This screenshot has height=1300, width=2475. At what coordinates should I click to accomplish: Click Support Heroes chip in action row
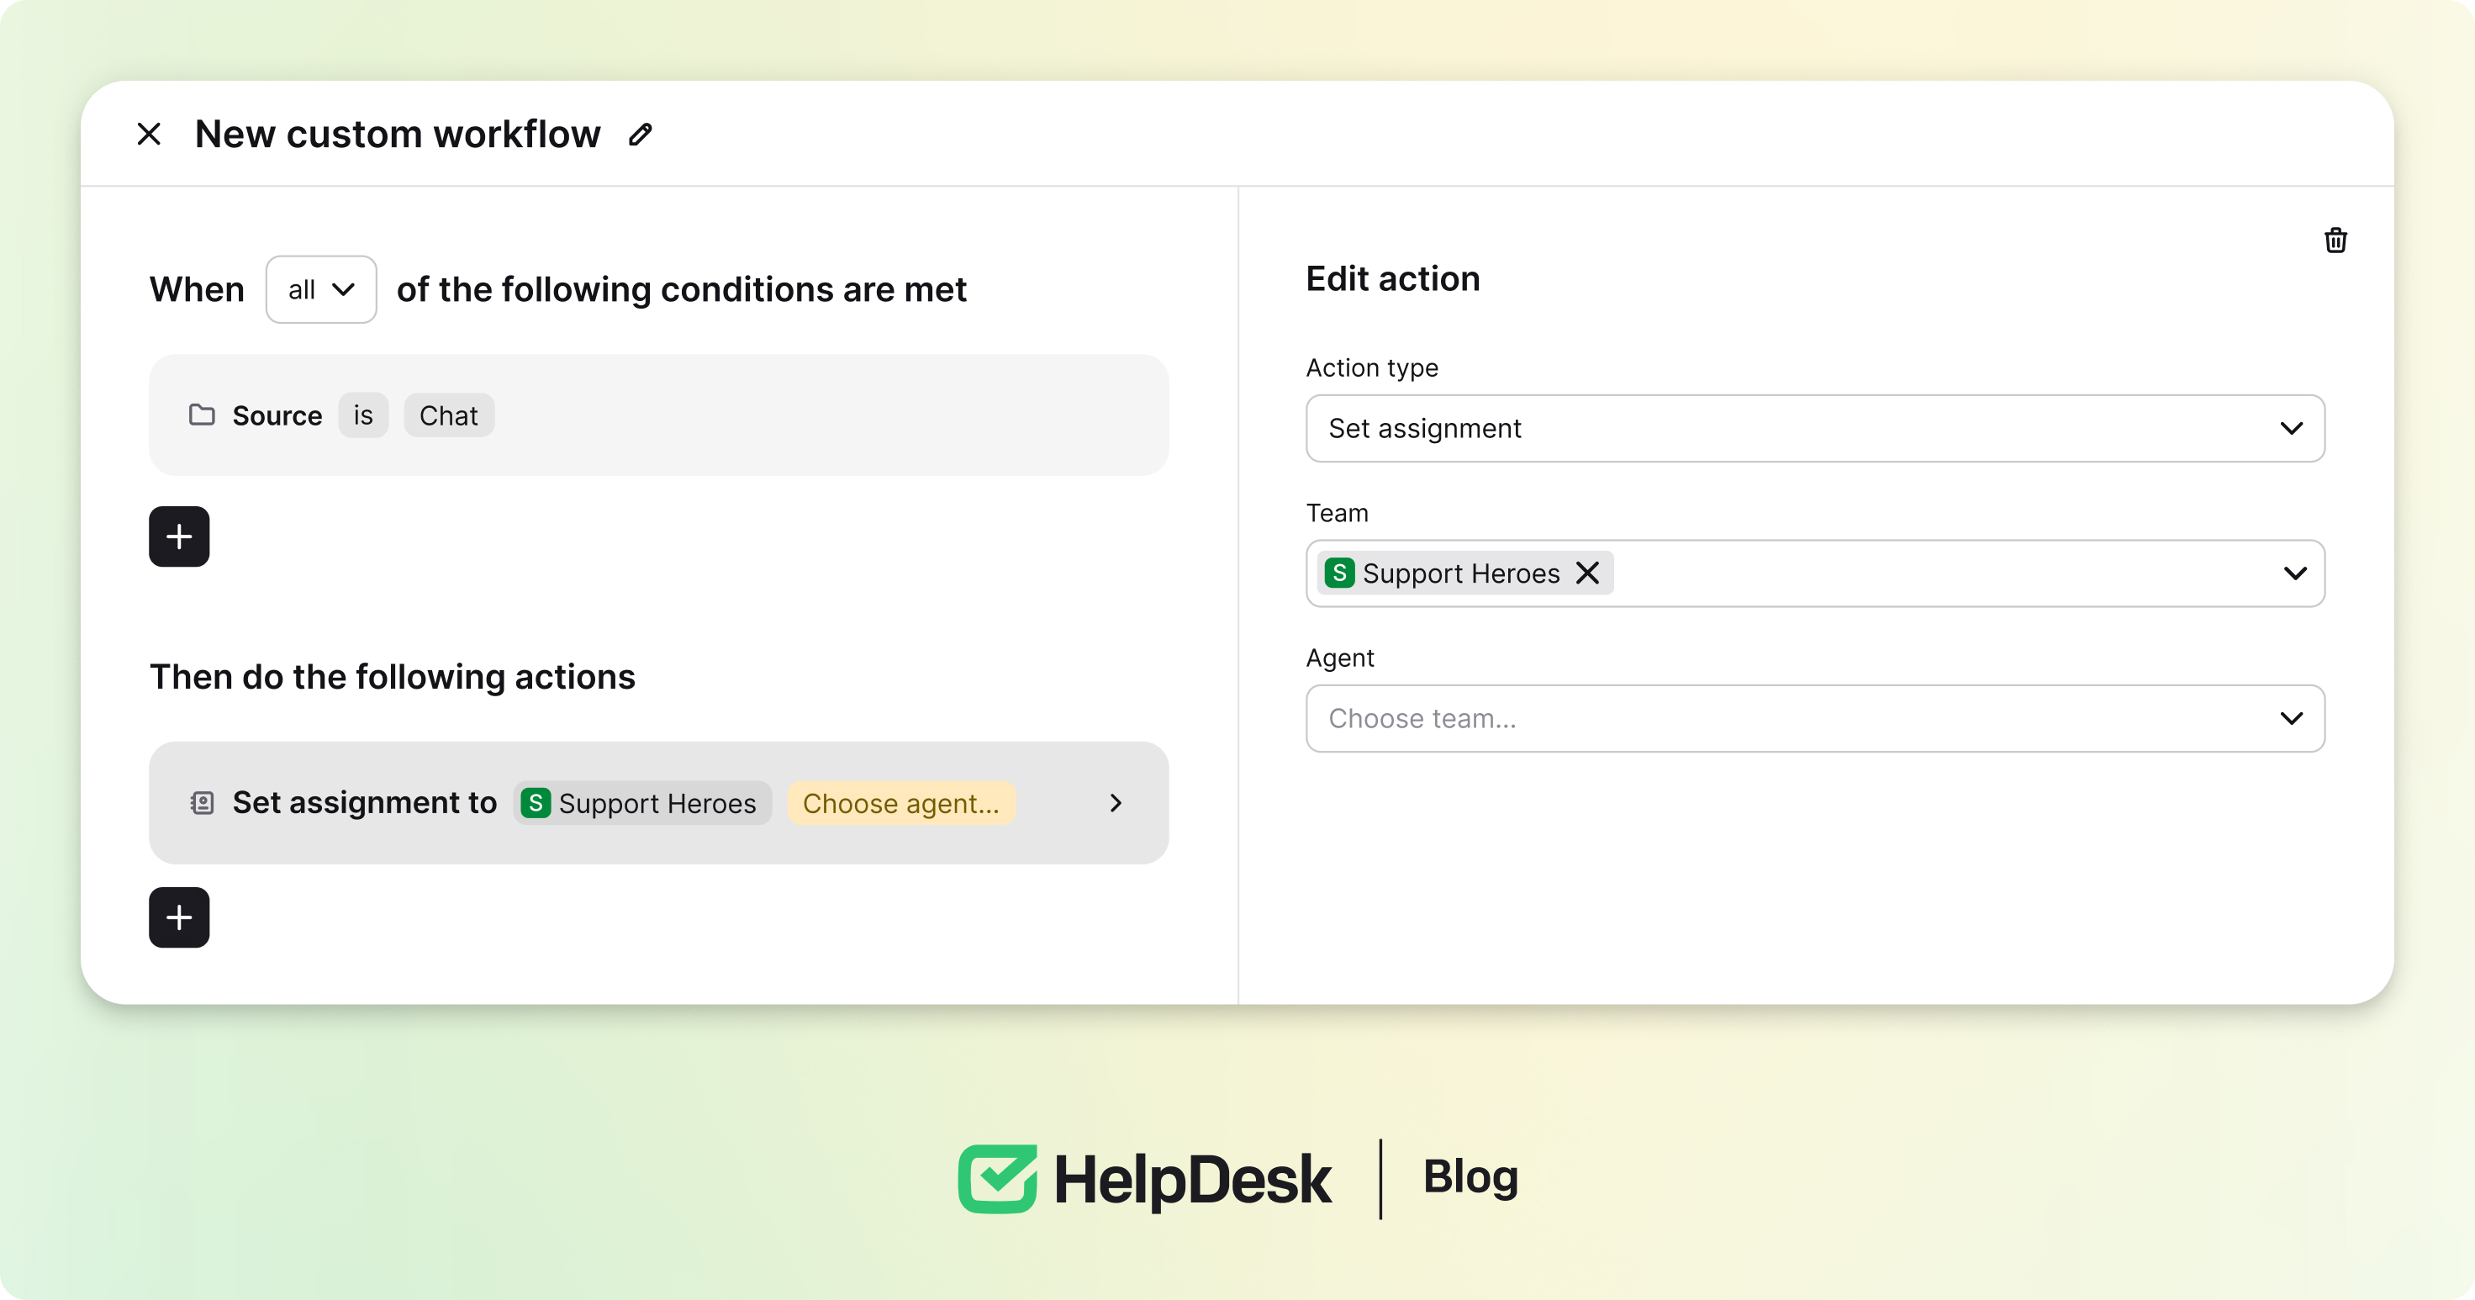(x=641, y=803)
